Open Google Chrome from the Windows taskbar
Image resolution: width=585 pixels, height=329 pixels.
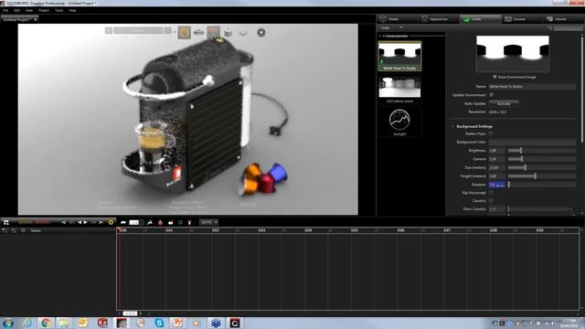pos(46,323)
